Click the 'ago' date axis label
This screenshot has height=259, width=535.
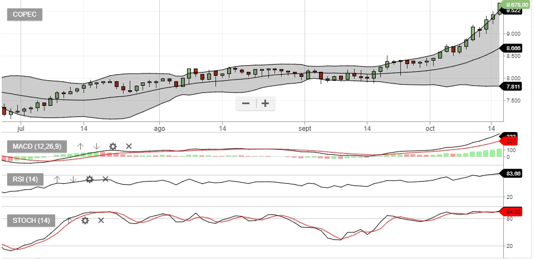(159, 129)
